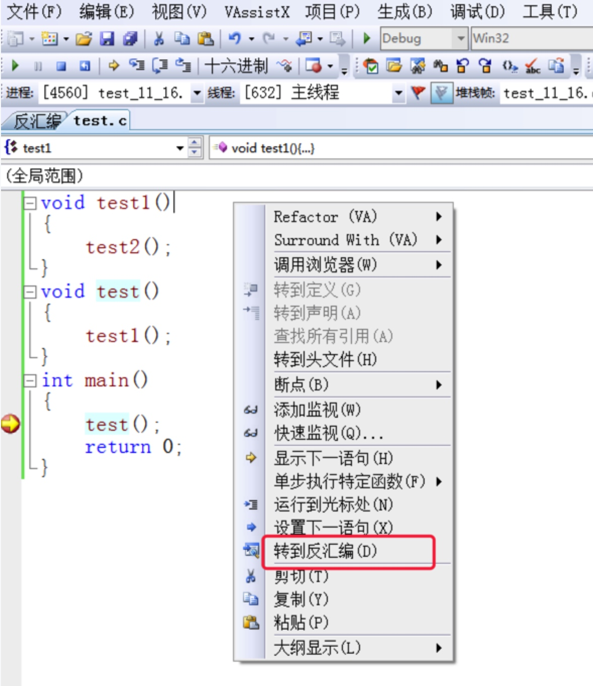Collapse the void test1() code block
This screenshot has width=593, height=686.
point(31,203)
